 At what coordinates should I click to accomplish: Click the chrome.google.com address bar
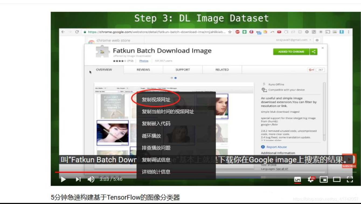(x=157, y=32)
